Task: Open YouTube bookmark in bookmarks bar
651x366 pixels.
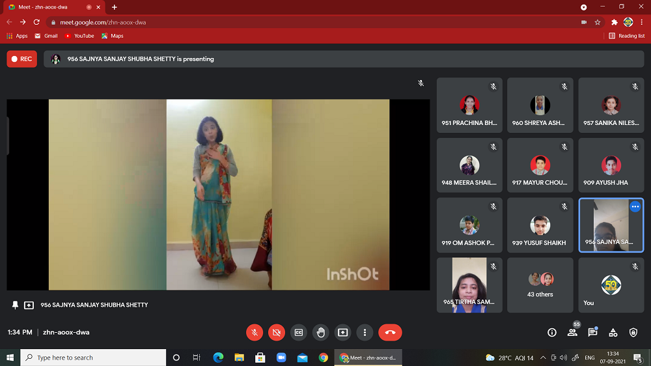Action: pyautogui.click(x=79, y=36)
